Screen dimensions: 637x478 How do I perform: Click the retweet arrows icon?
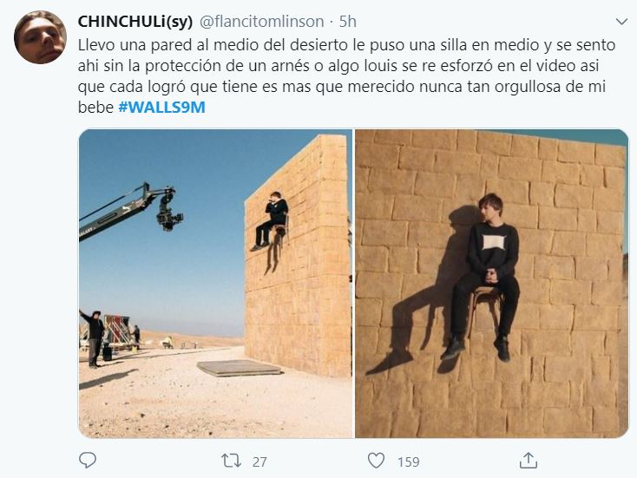tap(231, 461)
